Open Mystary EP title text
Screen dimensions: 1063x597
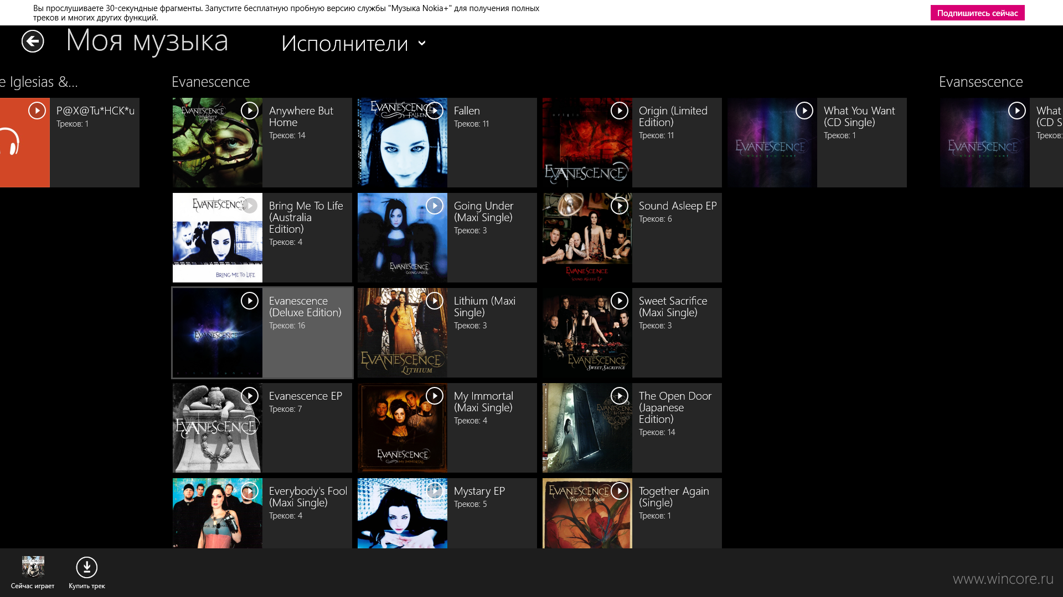point(479,491)
